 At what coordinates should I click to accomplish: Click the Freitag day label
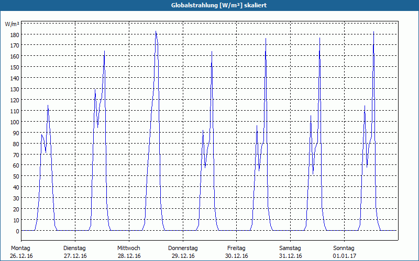pyautogui.click(x=236, y=248)
